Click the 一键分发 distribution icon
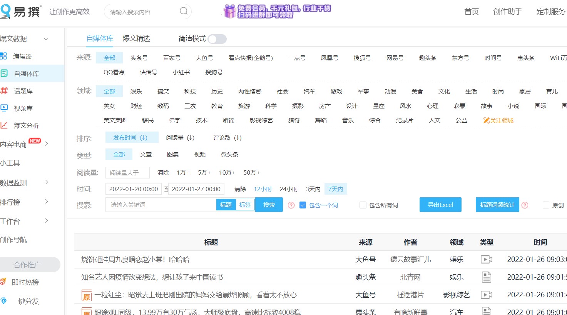Screen dimensions: 567x315 pos(3,301)
